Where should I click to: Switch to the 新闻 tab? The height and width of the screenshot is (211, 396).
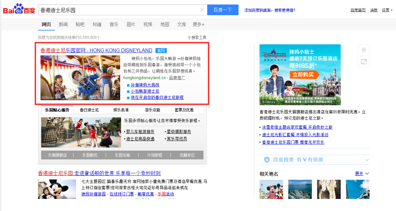tap(63, 24)
